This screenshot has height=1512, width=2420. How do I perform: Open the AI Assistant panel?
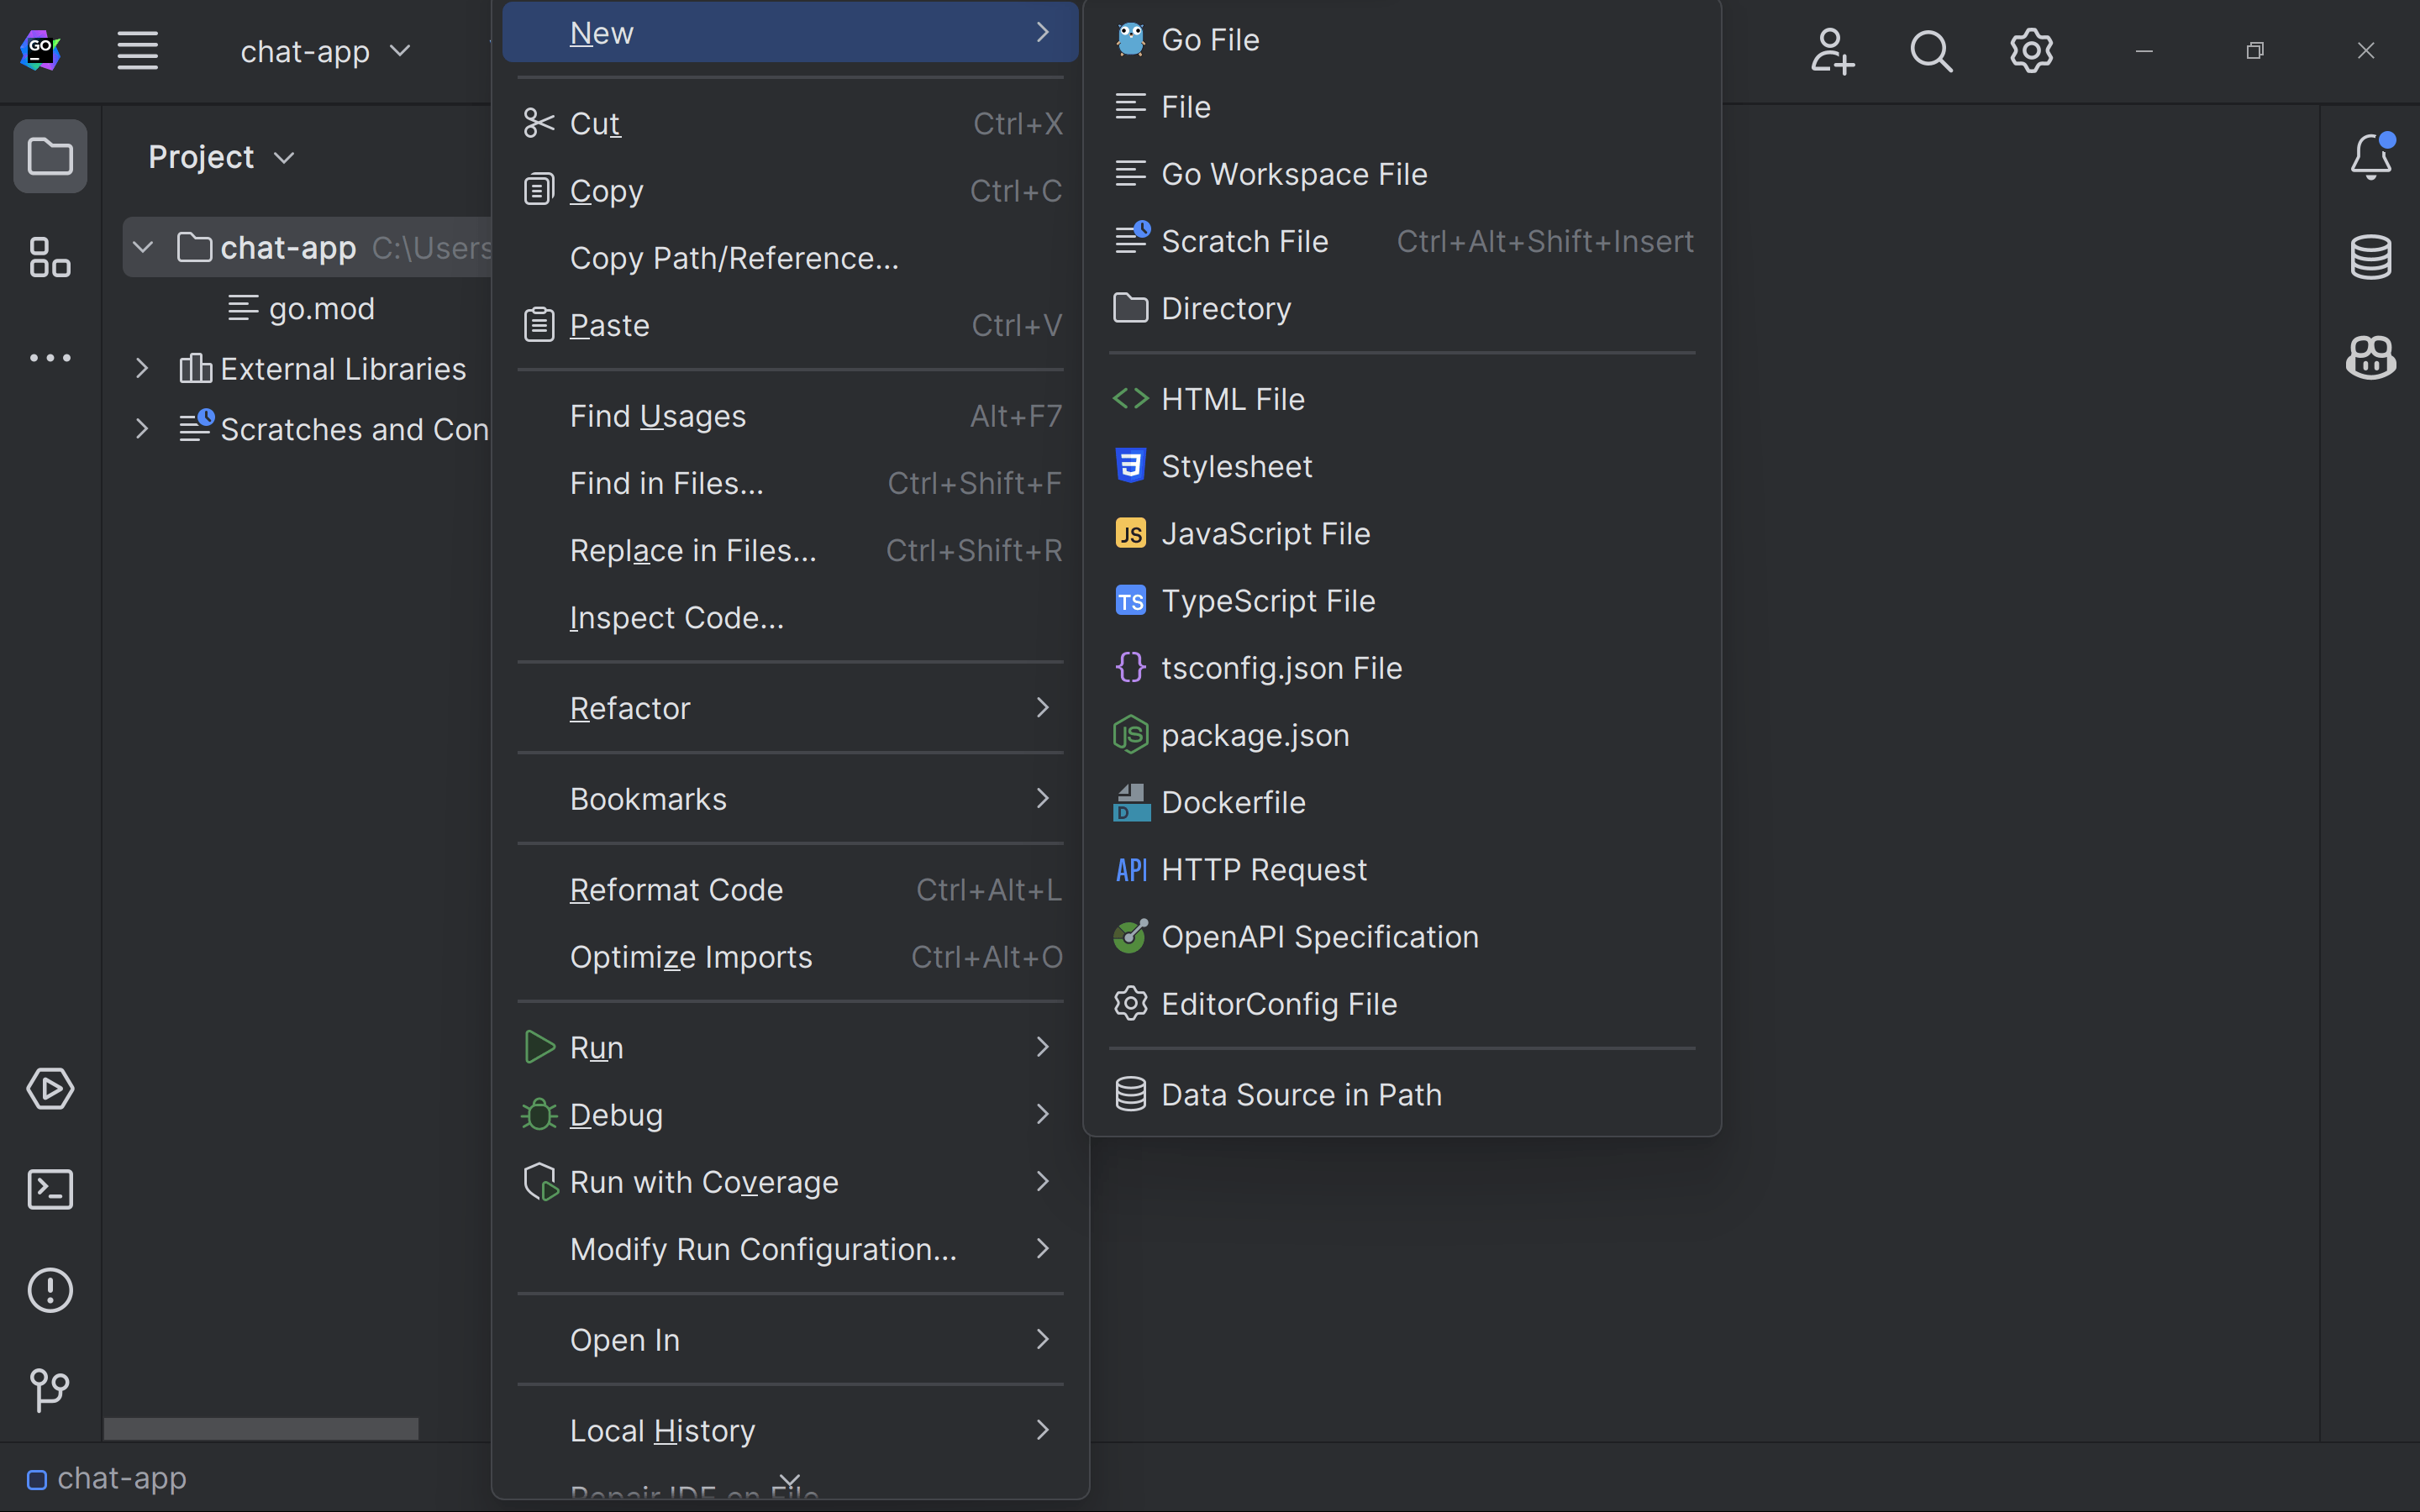click(2370, 357)
